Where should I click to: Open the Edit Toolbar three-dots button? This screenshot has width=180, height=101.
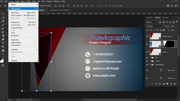(3, 54)
